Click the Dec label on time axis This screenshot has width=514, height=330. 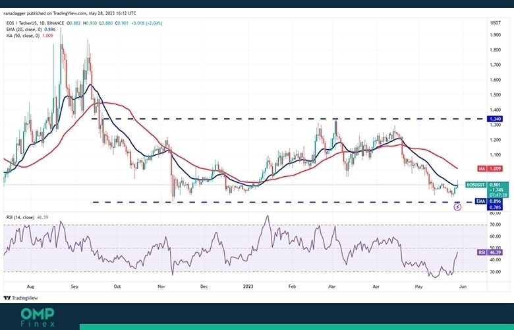(x=204, y=286)
